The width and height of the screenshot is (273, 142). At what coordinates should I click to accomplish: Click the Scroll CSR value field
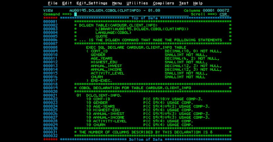[224, 14]
